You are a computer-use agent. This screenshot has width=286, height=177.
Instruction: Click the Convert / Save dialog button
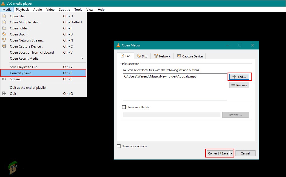coord(218,153)
